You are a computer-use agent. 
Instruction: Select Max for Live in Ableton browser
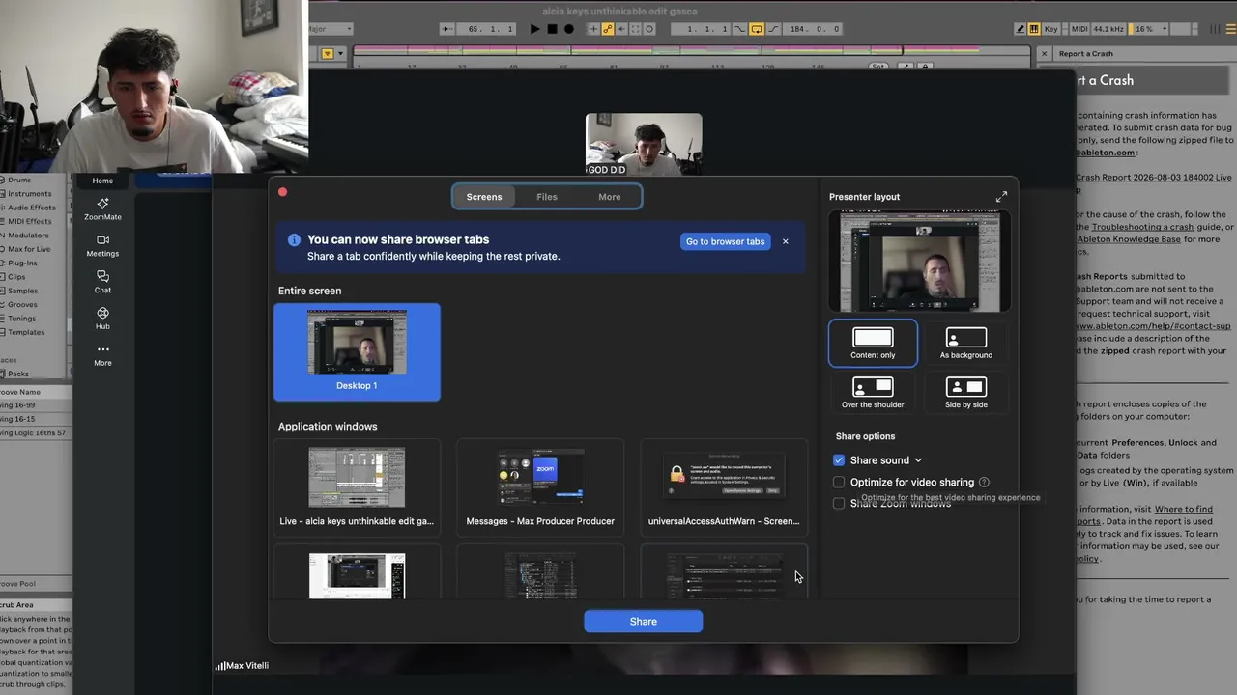(x=29, y=249)
